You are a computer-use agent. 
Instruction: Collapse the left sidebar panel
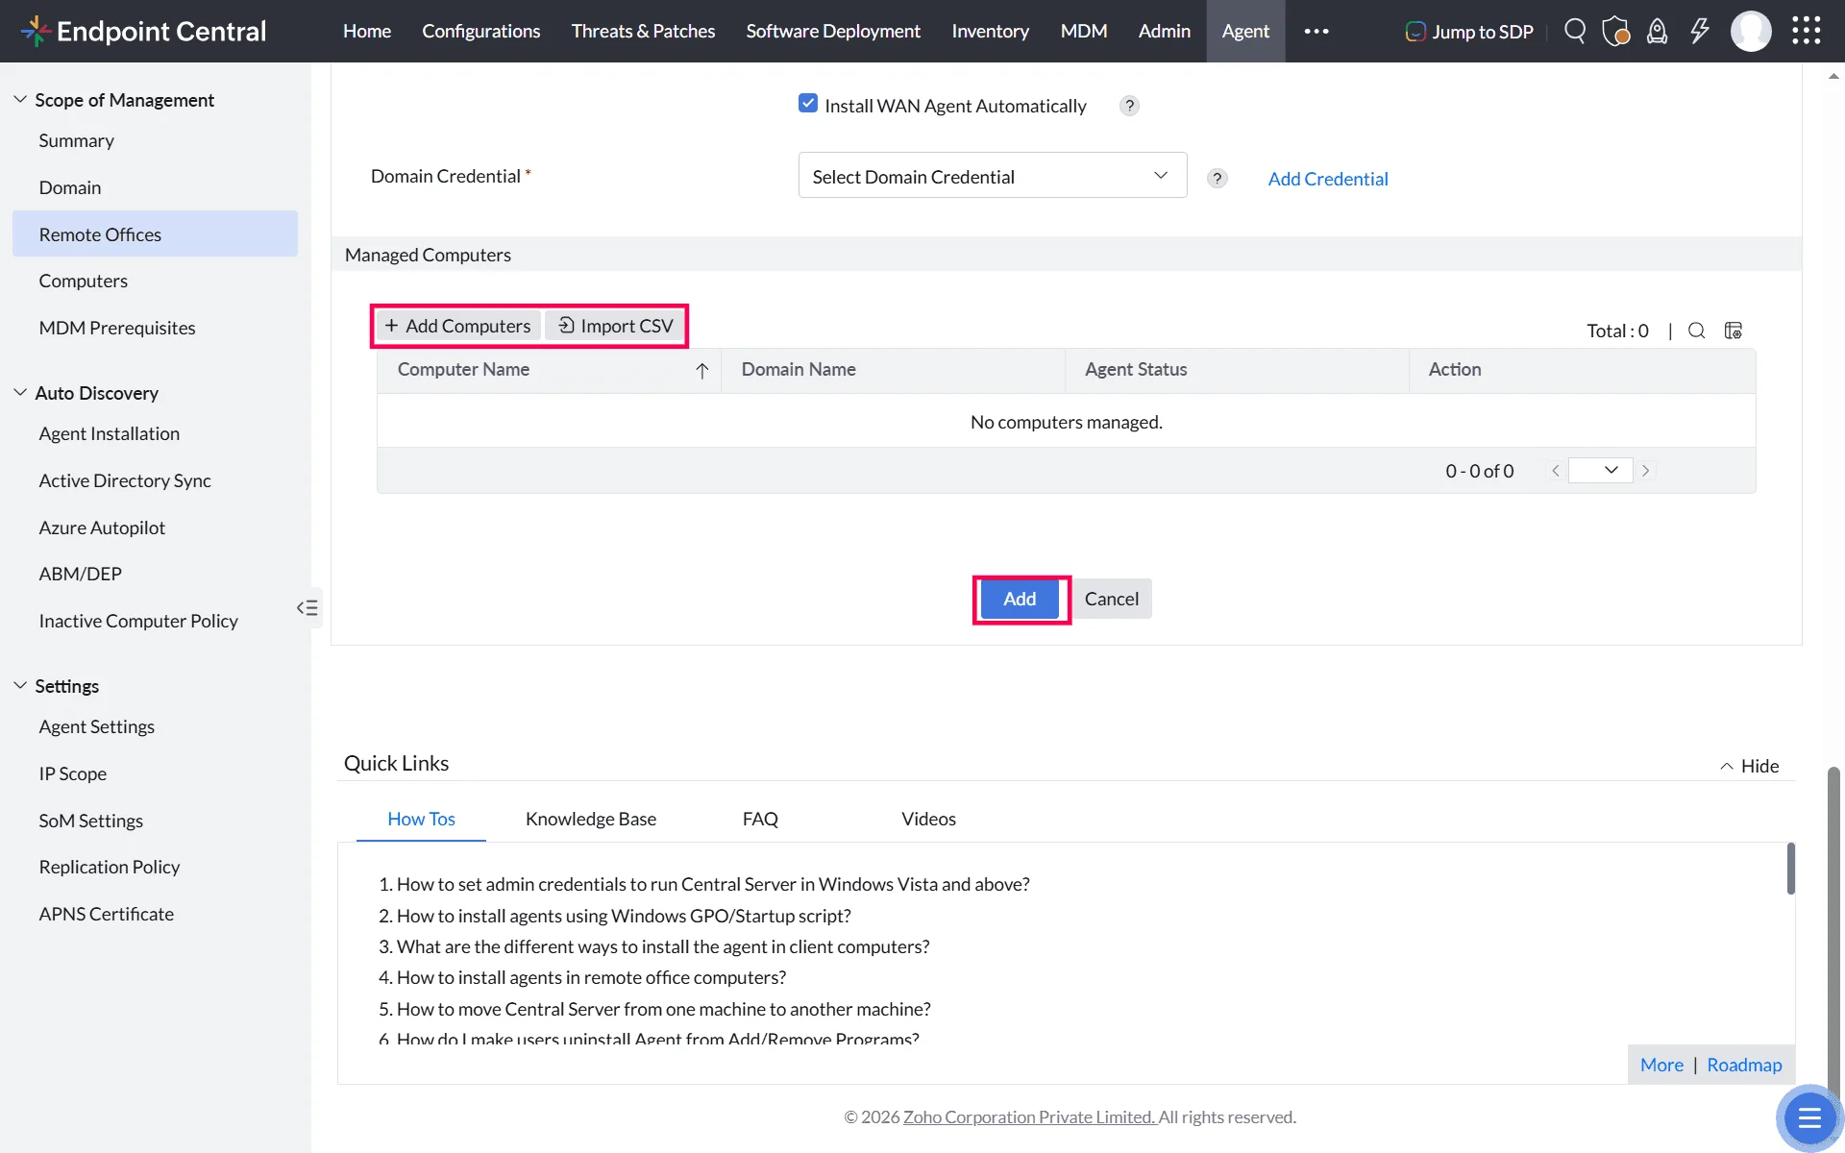click(307, 607)
